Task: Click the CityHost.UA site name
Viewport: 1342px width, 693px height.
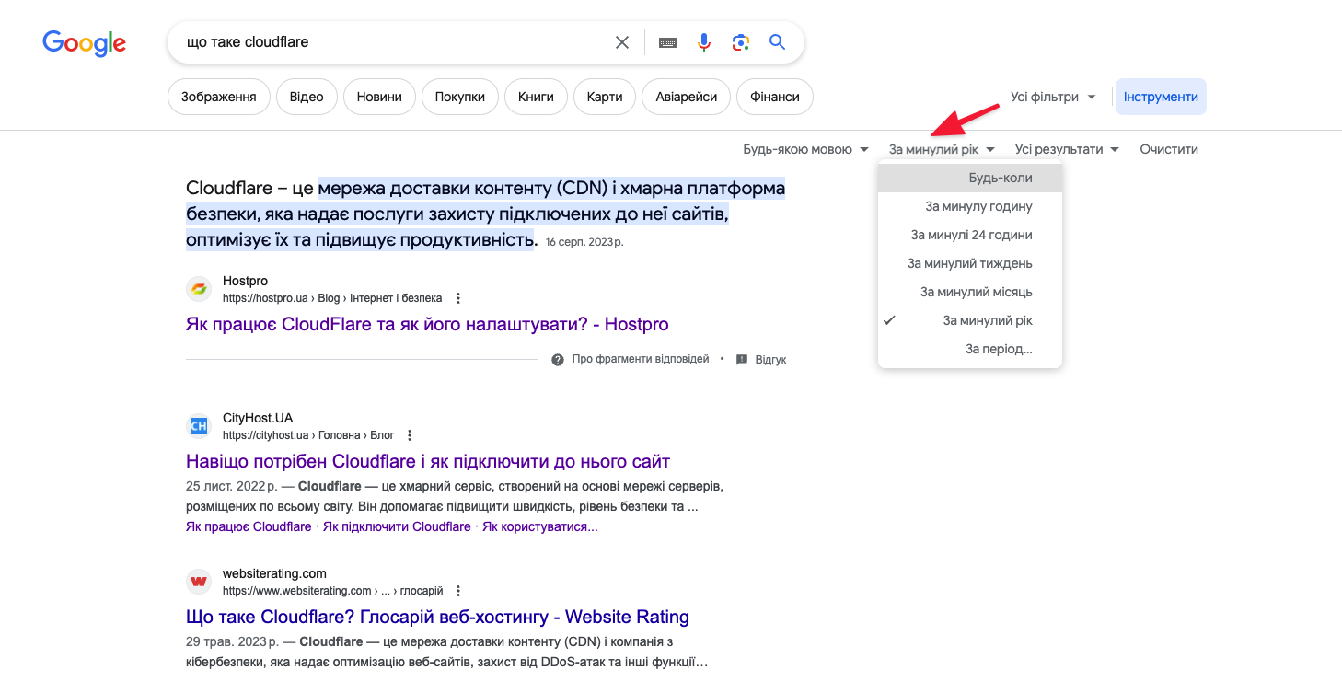Action: tap(258, 418)
